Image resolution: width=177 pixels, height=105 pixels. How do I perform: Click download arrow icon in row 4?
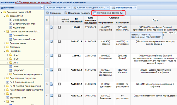pos(59,70)
